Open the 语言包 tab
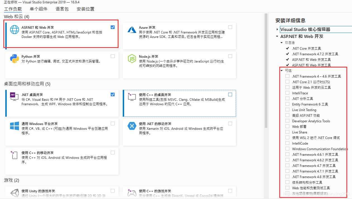352x199 pixels. coord(62,9)
